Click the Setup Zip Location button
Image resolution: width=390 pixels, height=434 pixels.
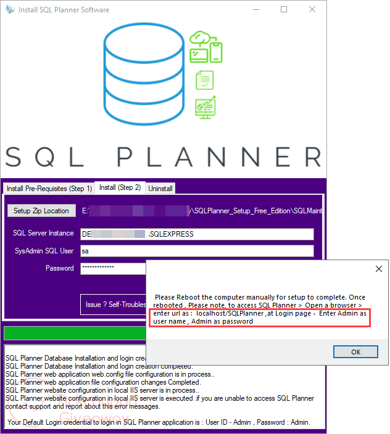(41, 211)
